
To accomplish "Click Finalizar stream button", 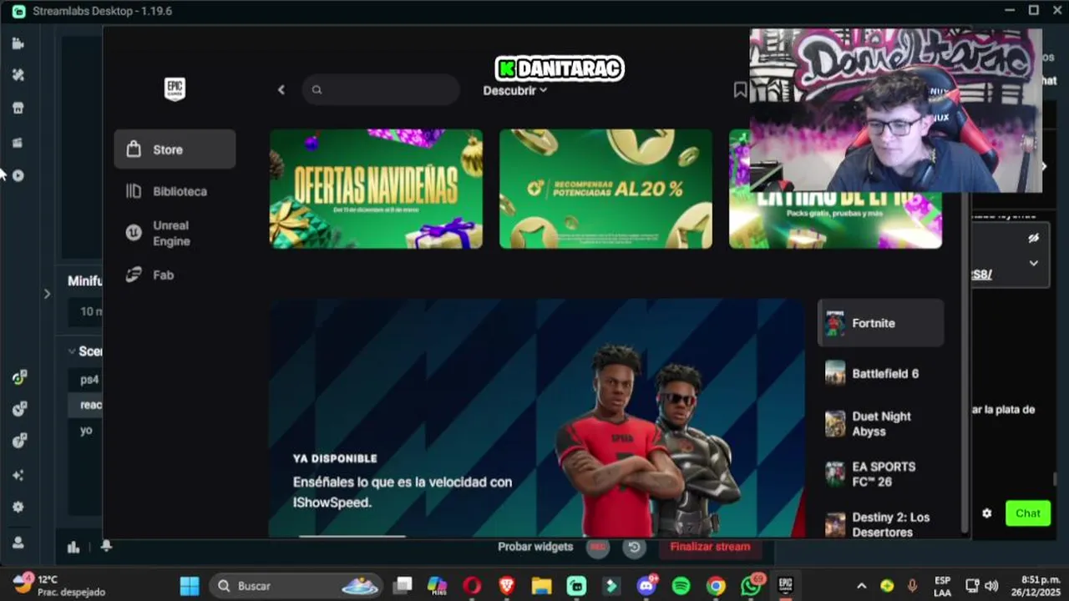I will pyautogui.click(x=710, y=547).
